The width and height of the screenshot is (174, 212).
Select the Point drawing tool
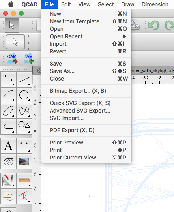8,79
